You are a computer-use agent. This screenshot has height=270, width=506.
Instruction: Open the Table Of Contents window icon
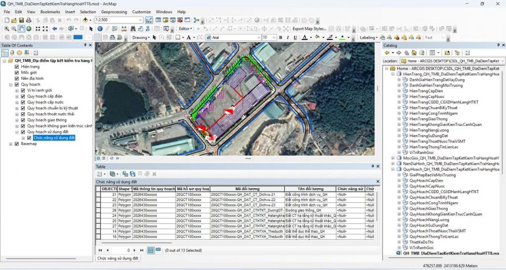(x=158, y=20)
